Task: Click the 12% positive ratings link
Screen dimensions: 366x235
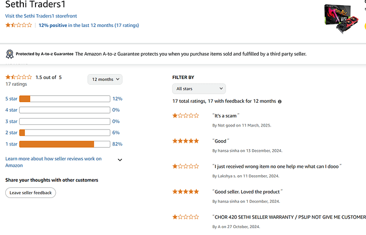Action: [x=53, y=25]
